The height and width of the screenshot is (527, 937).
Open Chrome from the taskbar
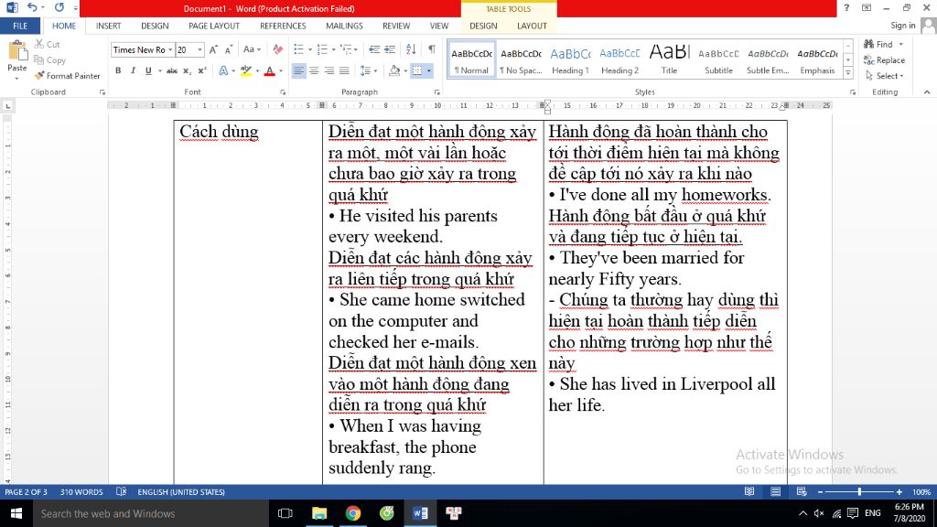point(353,513)
